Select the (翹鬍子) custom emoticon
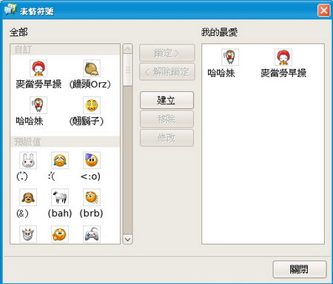 click(x=92, y=105)
